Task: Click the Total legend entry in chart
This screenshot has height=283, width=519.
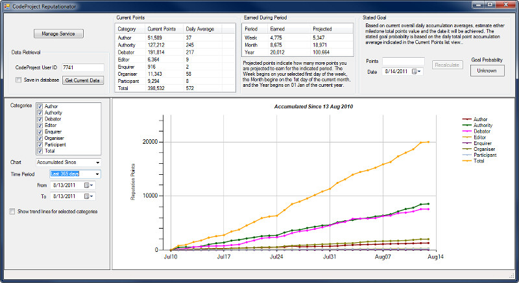Action: tap(474, 161)
